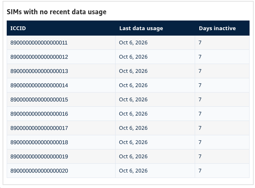Select ICCID 8900000000000000013
255x188 pixels.
tap(39, 71)
